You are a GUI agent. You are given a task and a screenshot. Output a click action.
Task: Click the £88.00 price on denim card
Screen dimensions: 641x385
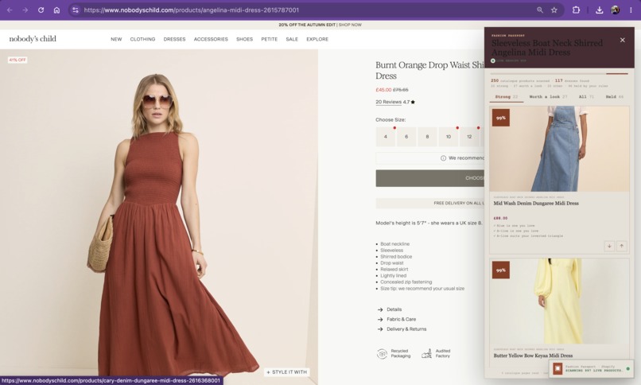click(x=500, y=218)
